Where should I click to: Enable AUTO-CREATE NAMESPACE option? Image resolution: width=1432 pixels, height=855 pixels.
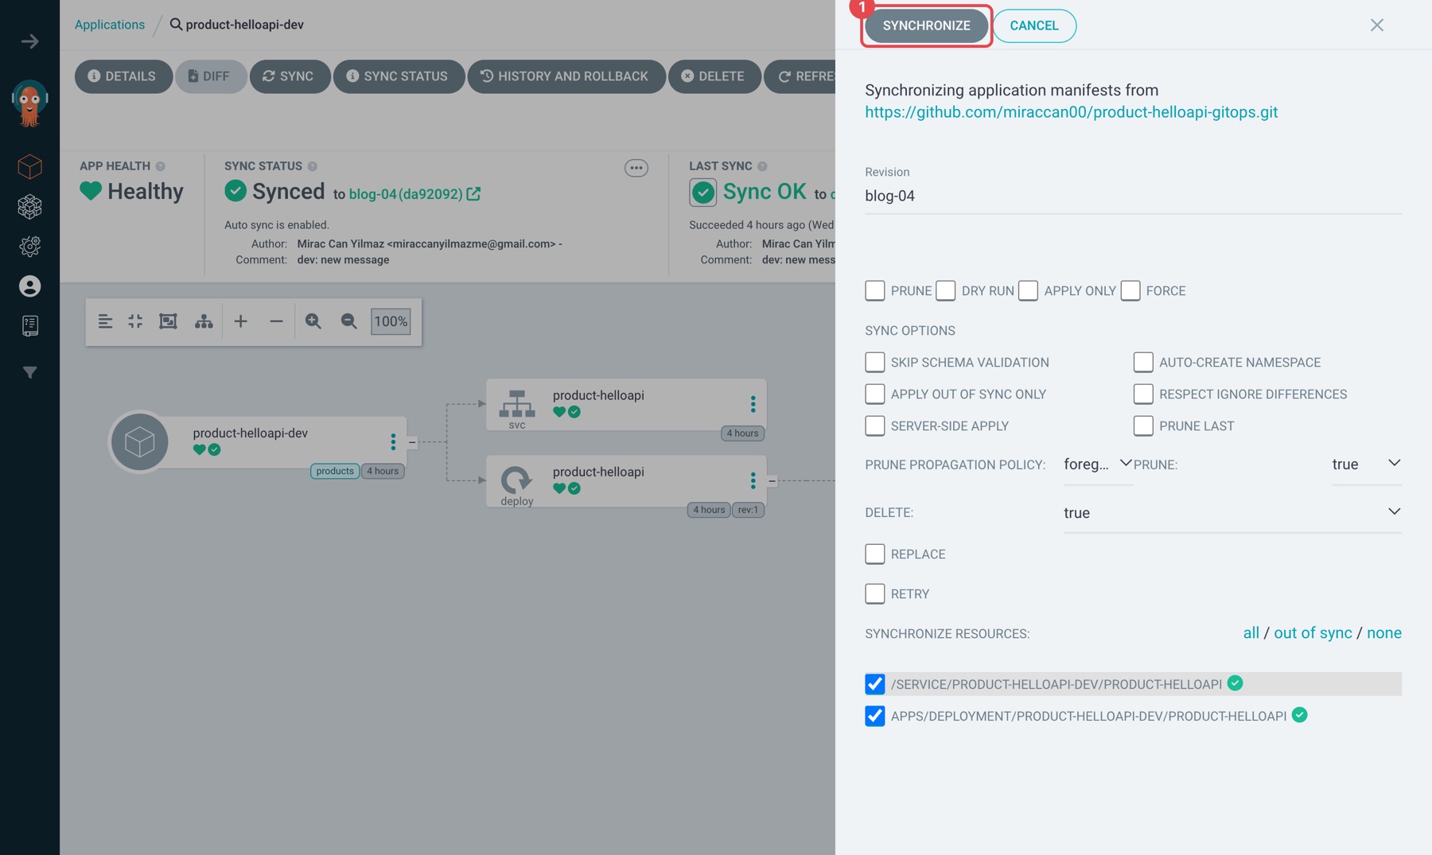point(1143,363)
